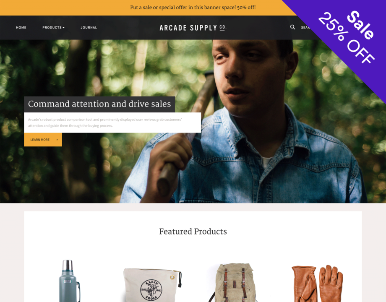
Task: Click the hero description text box
Action: (112, 122)
